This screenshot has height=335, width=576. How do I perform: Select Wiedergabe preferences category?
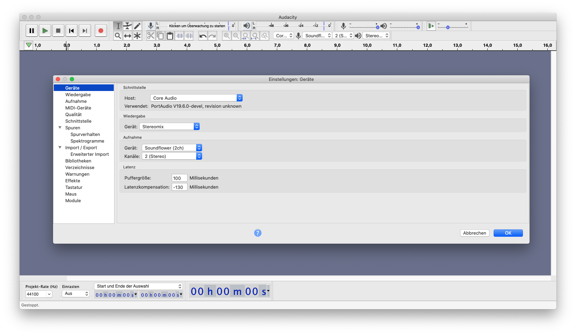pyautogui.click(x=78, y=94)
